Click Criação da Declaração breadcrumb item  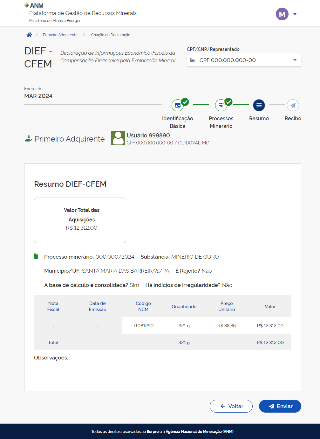point(111,35)
